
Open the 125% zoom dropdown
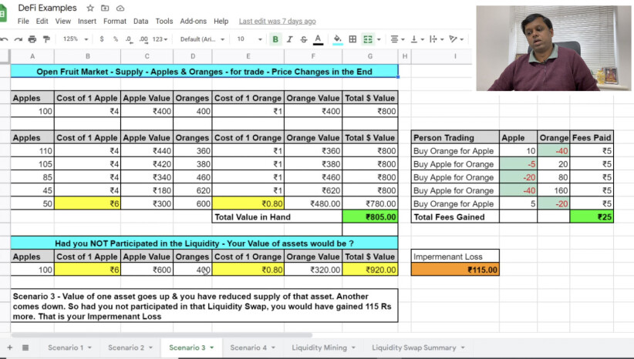pyautogui.click(x=76, y=39)
